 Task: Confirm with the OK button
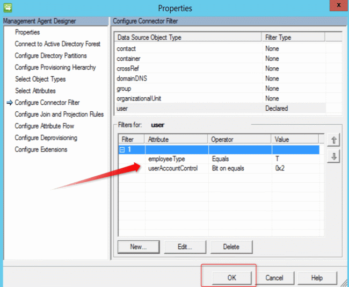[231, 278]
